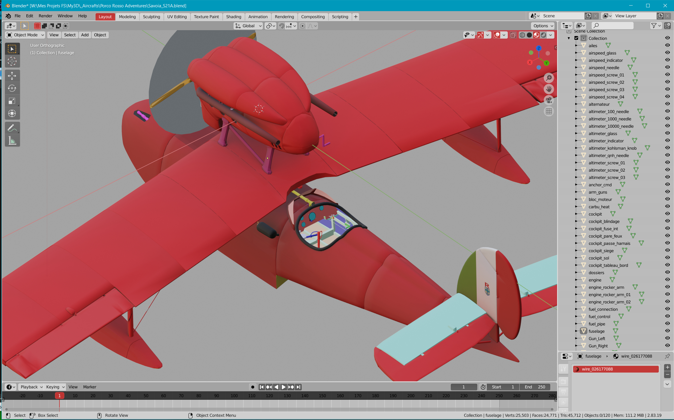Click the outliner search field
Image resolution: width=674 pixels, height=420 pixels.
coord(612,25)
